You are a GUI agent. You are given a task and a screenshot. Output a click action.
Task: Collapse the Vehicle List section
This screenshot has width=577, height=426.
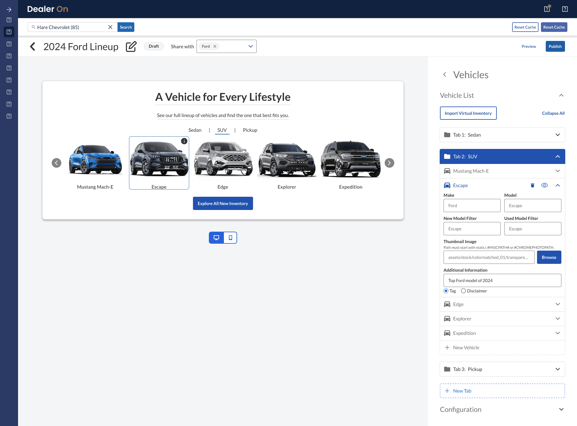point(561,95)
